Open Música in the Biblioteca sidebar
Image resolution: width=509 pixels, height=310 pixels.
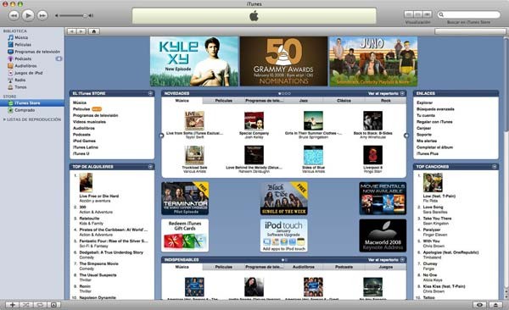(20, 37)
